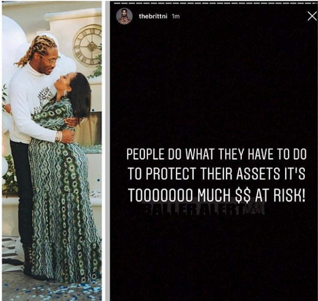Select the last story progress segment

point(314,4)
